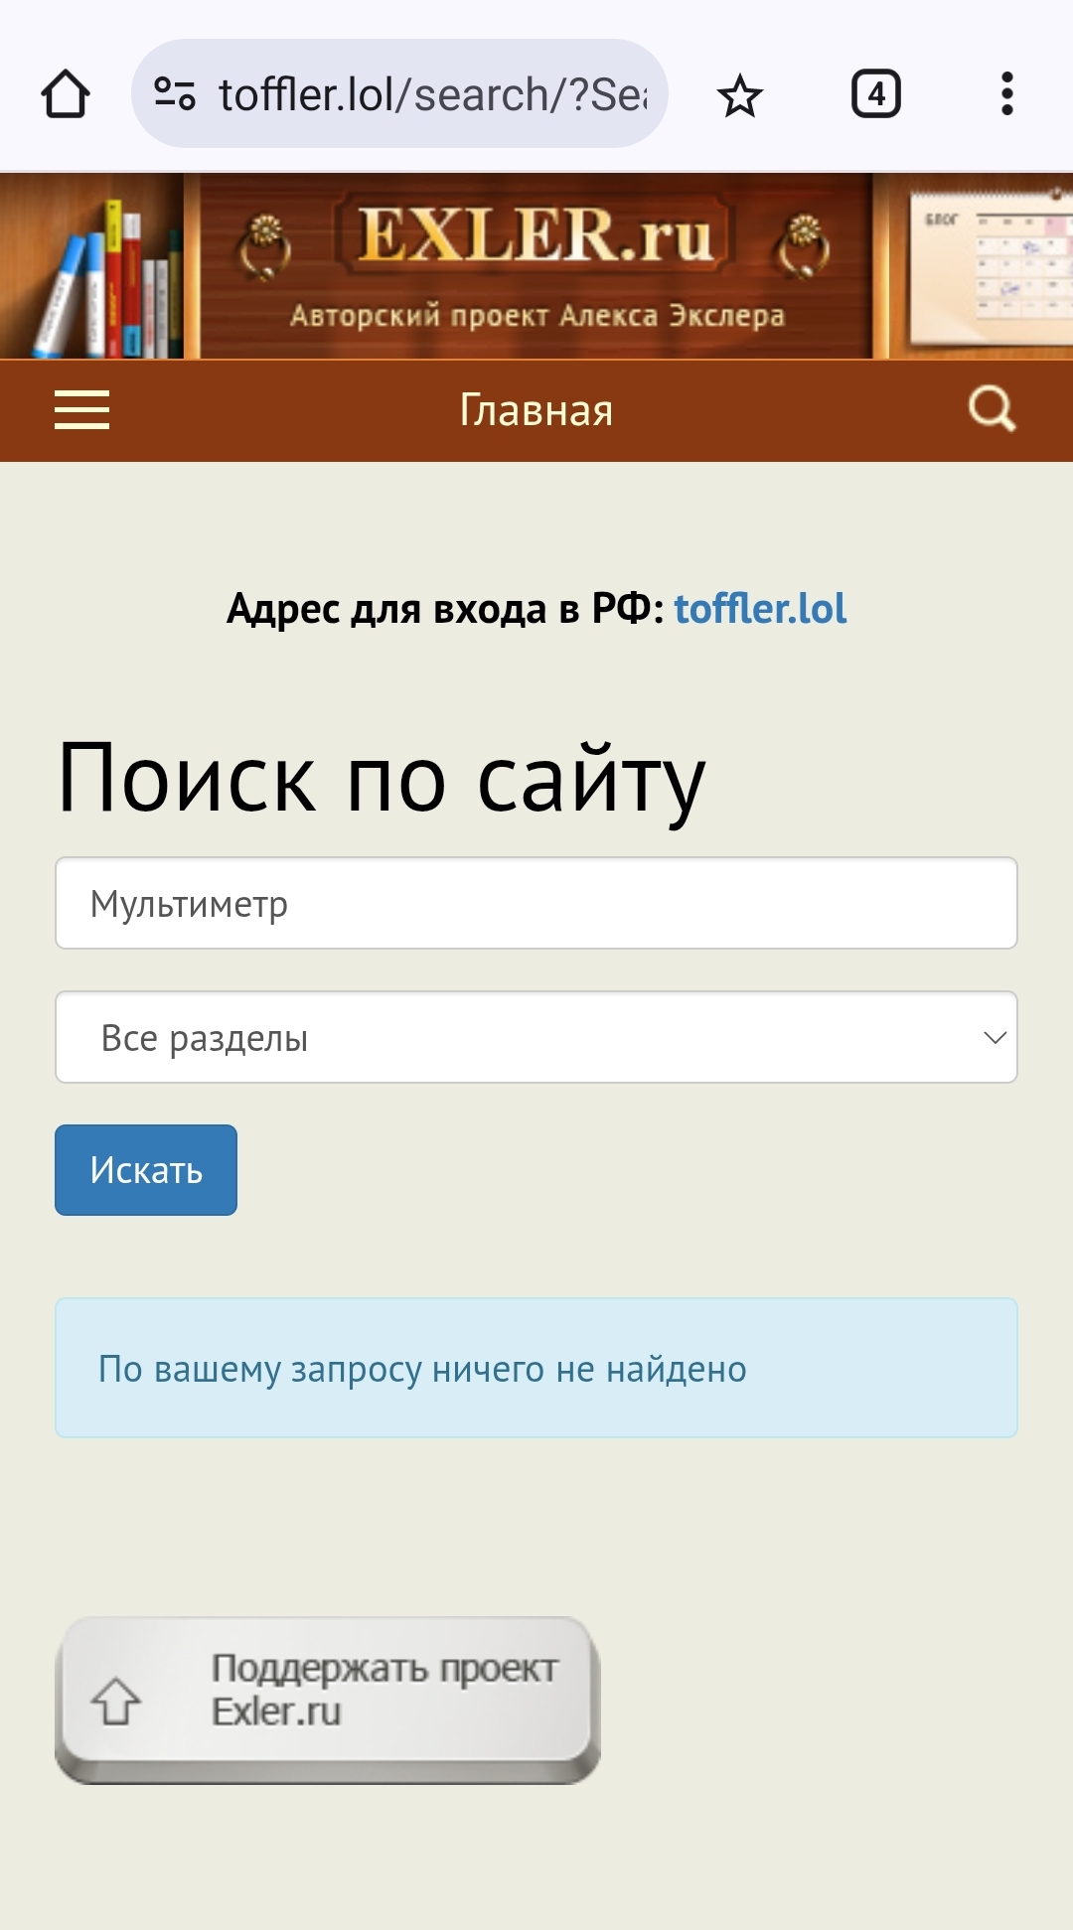Screen dimensions: 1073x1930
Task: Click the EXLER.ru logo in the header
Action: (536, 238)
